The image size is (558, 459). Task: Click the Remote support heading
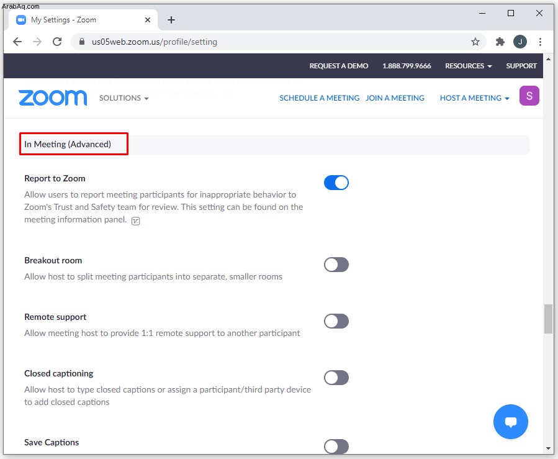coord(55,317)
